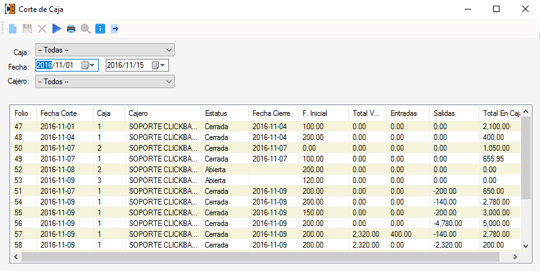540x271 pixels.
Task: Sort by the Estatus column header
Action: tap(225, 113)
